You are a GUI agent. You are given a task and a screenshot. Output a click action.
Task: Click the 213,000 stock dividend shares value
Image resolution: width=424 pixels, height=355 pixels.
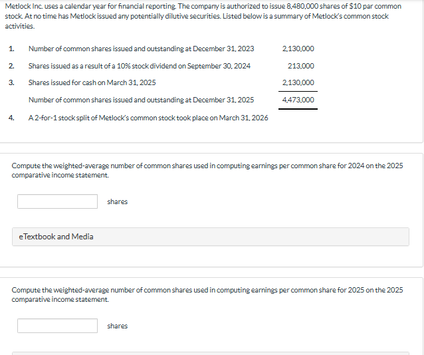(x=300, y=66)
